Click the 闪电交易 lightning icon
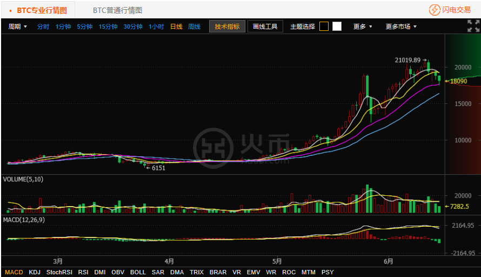This screenshot has width=481, height=277. tap(435, 10)
